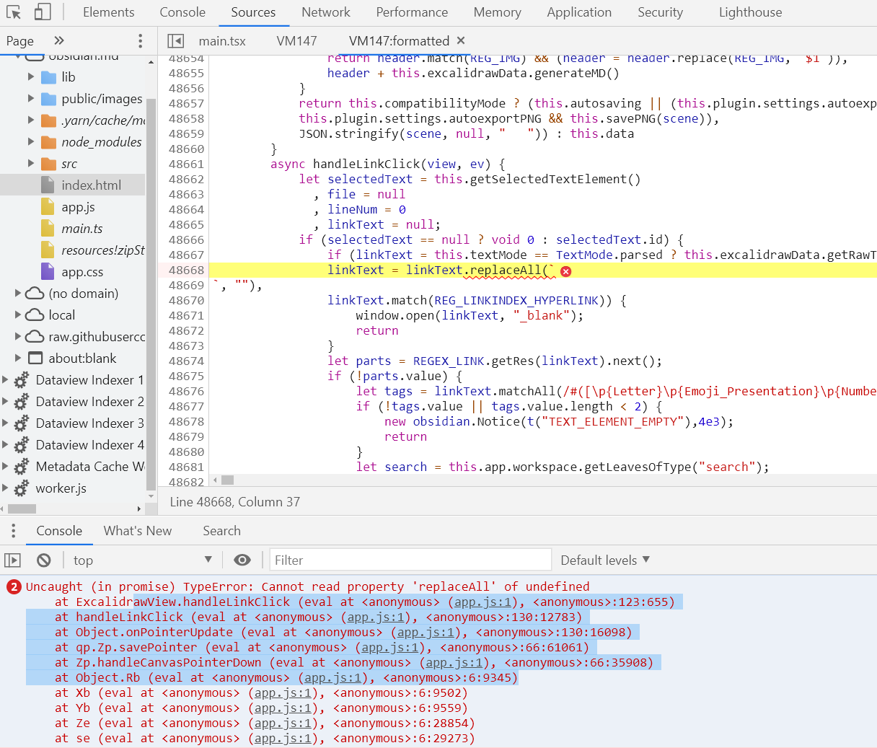The height and width of the screenshot is (748, 877).
Task: Open the Default levels dropdown
Action: (605, 560)
